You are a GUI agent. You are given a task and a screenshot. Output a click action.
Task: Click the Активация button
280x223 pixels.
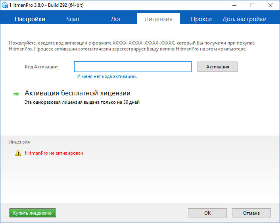pos(217,66)
